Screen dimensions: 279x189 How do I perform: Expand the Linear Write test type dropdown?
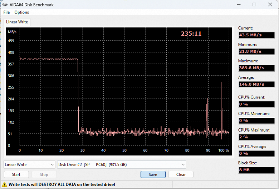coord(29,165)
